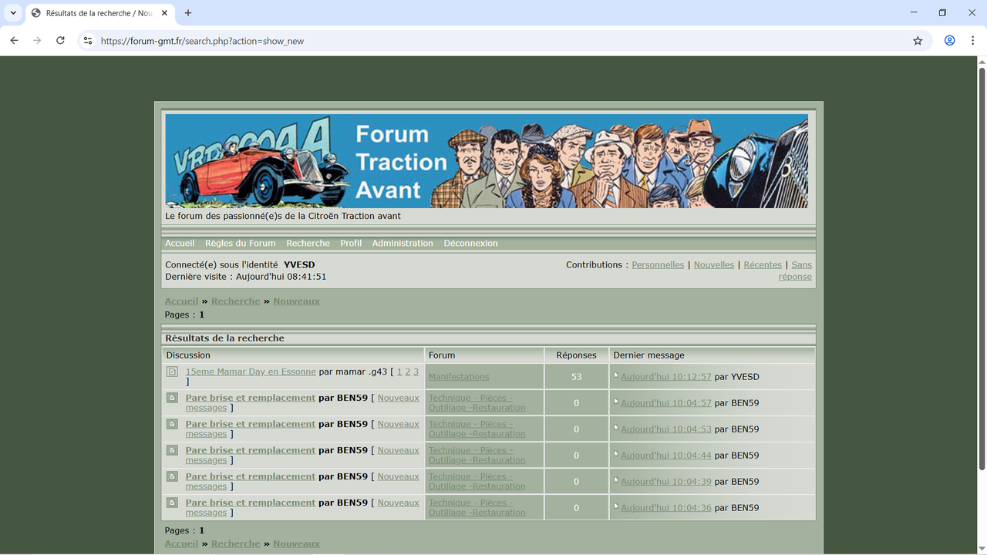Click the Forum Traction Avant banner image
987x555 pixels.
pyautogui.click(x=487, y=161)
